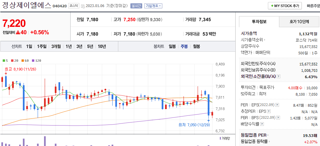The image size is (320, 146).
Task: Open the 동일업종 PER link
Action: 253,135
